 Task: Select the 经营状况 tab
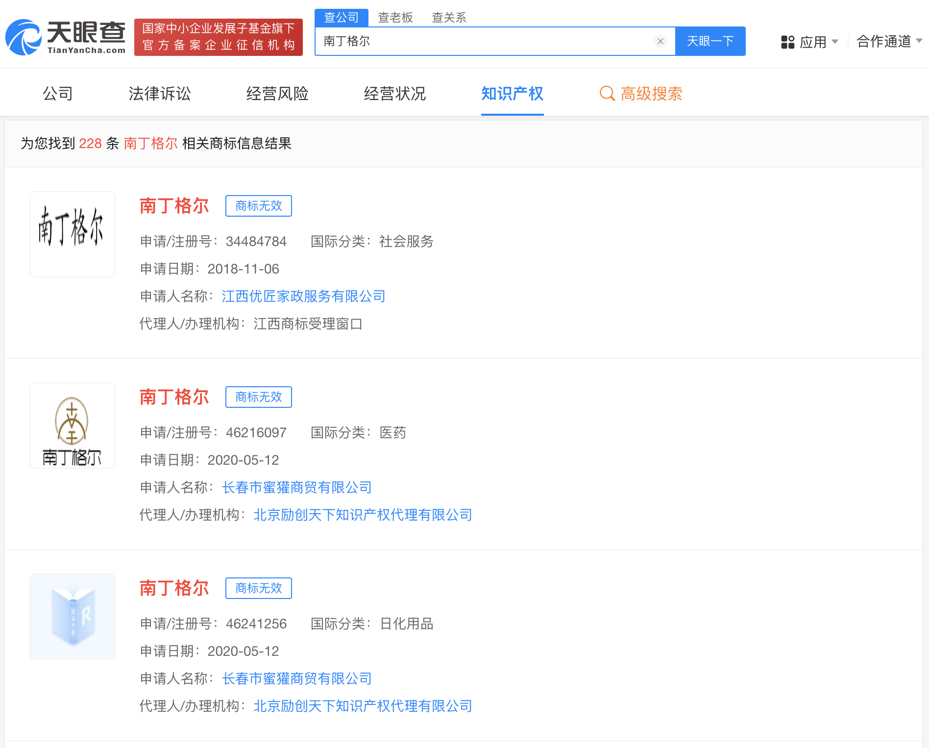[395, 94]
